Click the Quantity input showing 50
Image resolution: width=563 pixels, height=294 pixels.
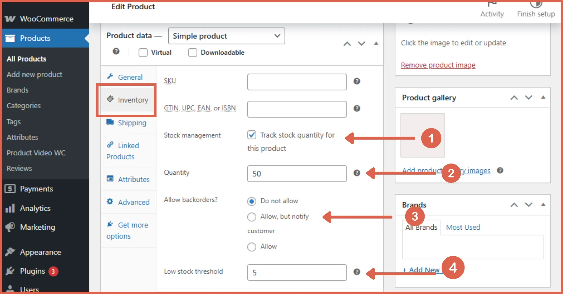click(296, 173)
